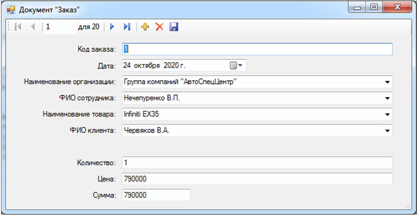The height and width of the screenshot is (215, 417).
Task: Open the Наименование товара dropdown list
Action: click(x=386, y=115)
